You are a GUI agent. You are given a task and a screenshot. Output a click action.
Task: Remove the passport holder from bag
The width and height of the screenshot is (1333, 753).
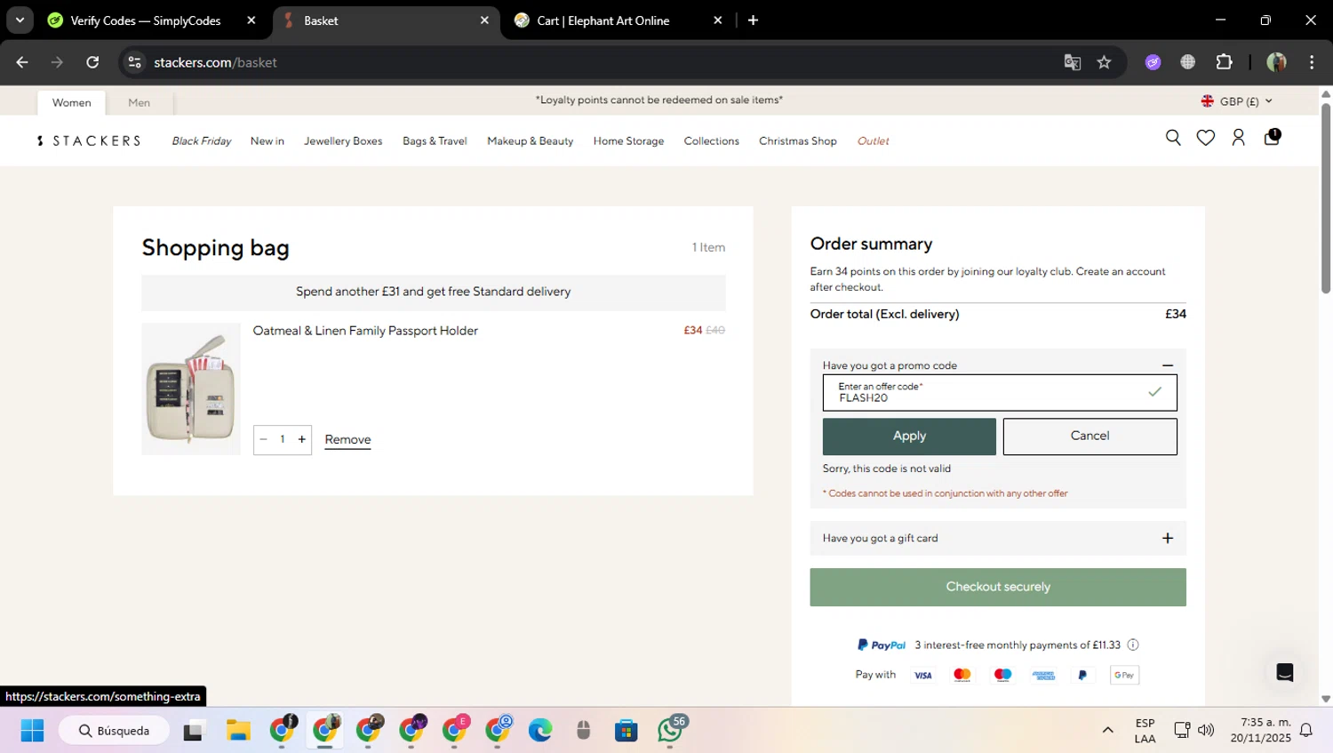(x=347, y=440)
